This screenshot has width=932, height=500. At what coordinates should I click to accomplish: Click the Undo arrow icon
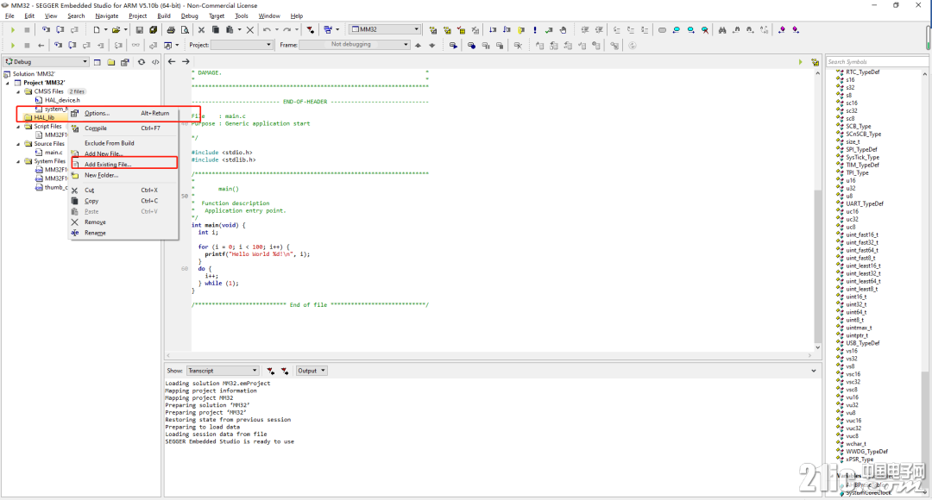tap(267, 29)
